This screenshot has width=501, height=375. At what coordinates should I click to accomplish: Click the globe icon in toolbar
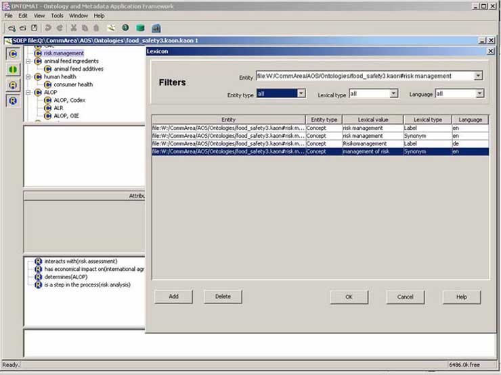pos(125,28)
